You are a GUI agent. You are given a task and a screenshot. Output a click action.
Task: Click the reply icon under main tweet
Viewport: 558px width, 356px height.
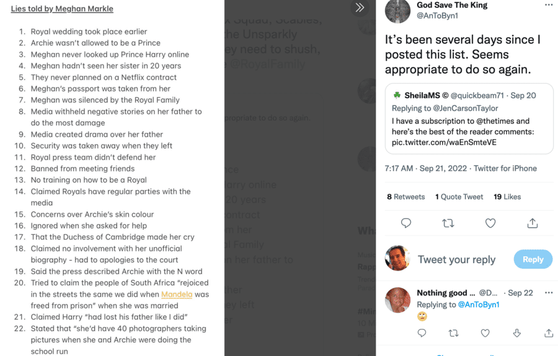tap(406, 223)
